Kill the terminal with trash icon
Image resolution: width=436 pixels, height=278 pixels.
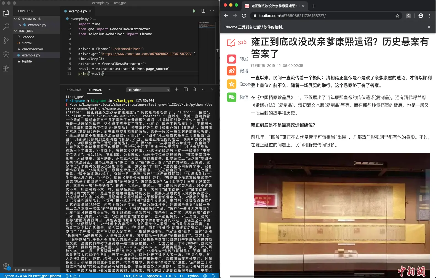194,89
